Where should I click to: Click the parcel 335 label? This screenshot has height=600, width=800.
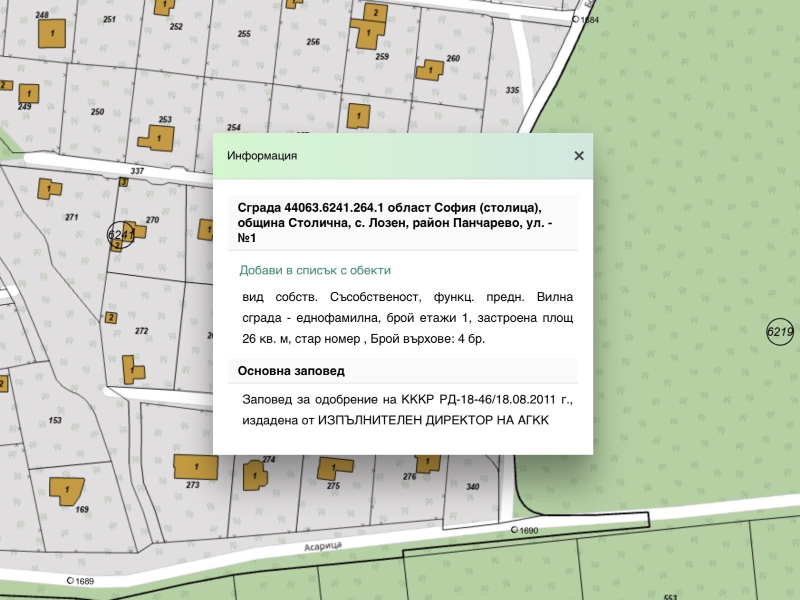coord(512,90)
